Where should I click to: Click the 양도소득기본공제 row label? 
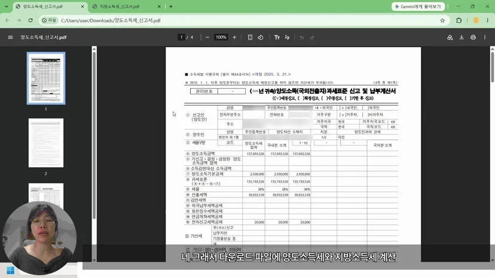tap(207, 174)
